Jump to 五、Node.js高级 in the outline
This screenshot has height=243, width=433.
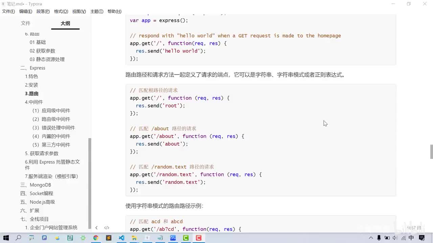pos(38,202)
